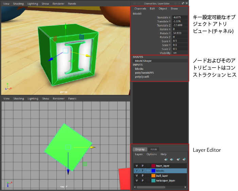Click the Scale X value field

pos(180,41)
